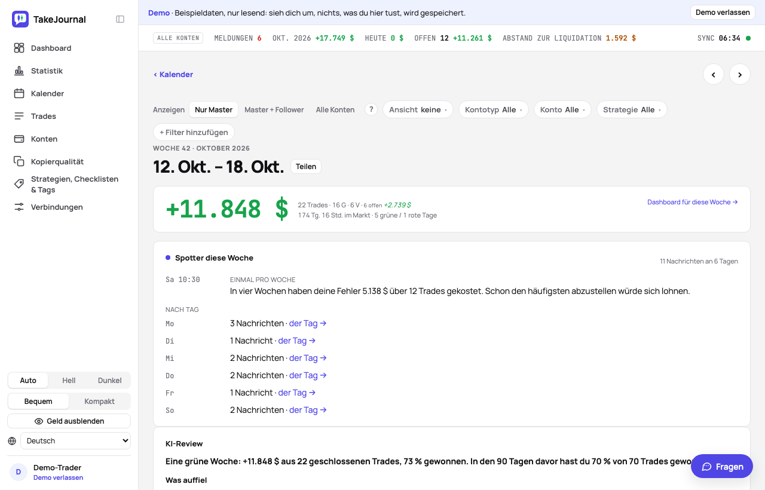This screenshot has width=765, height=490.
Task: Select the Master + Follower tab
Action: [274, 109]
